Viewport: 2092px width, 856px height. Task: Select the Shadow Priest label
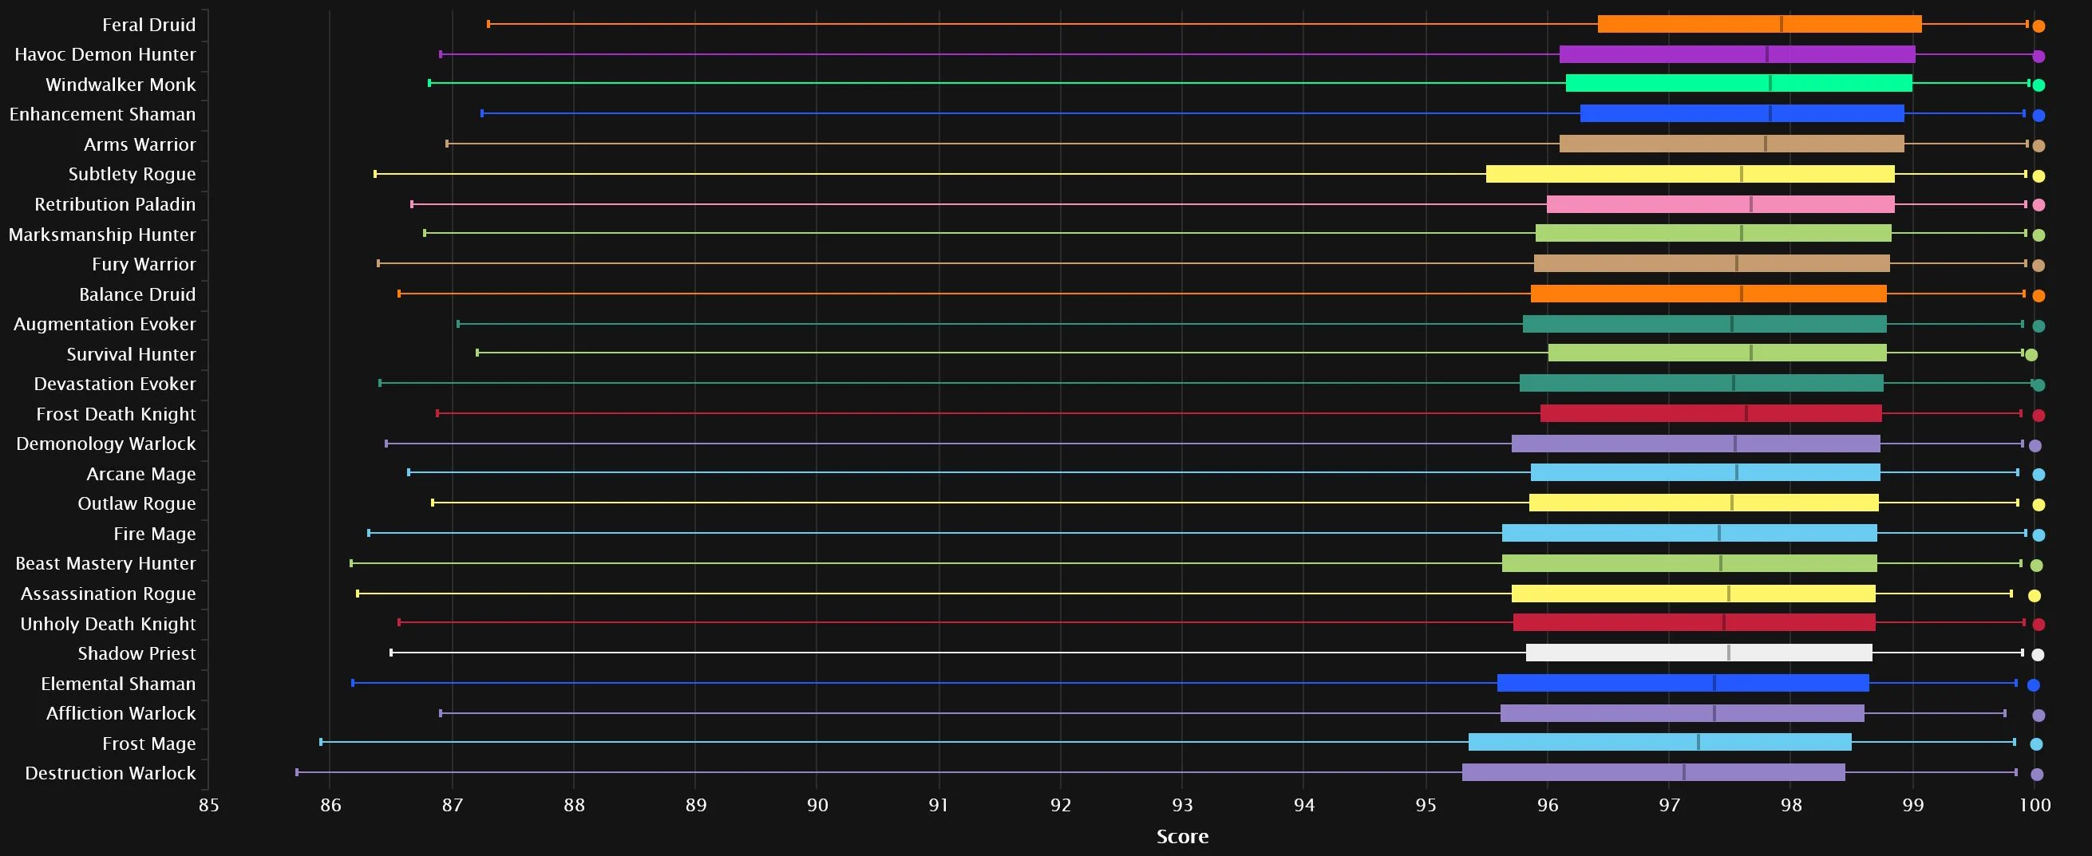point(136,653)
